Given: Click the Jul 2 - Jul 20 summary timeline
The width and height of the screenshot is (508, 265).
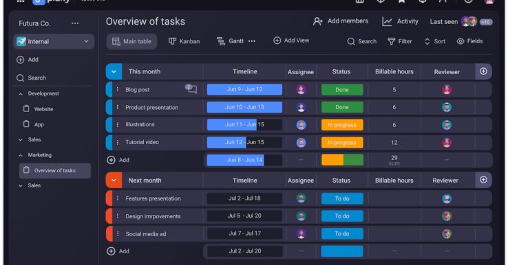Looking at the screenshot, I should (x=244, y=251).
